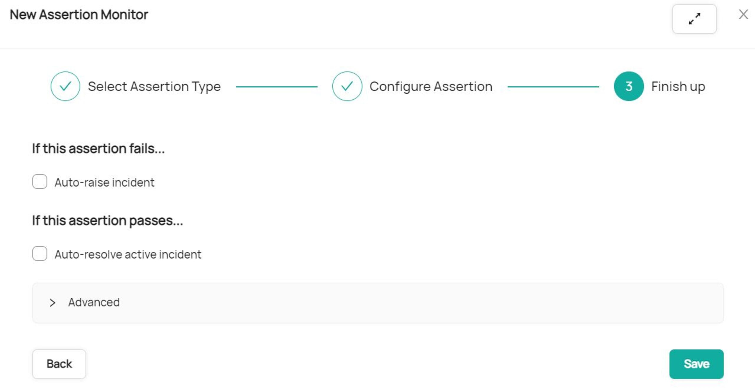Click the step 3 numbered circle

[629, 86]
